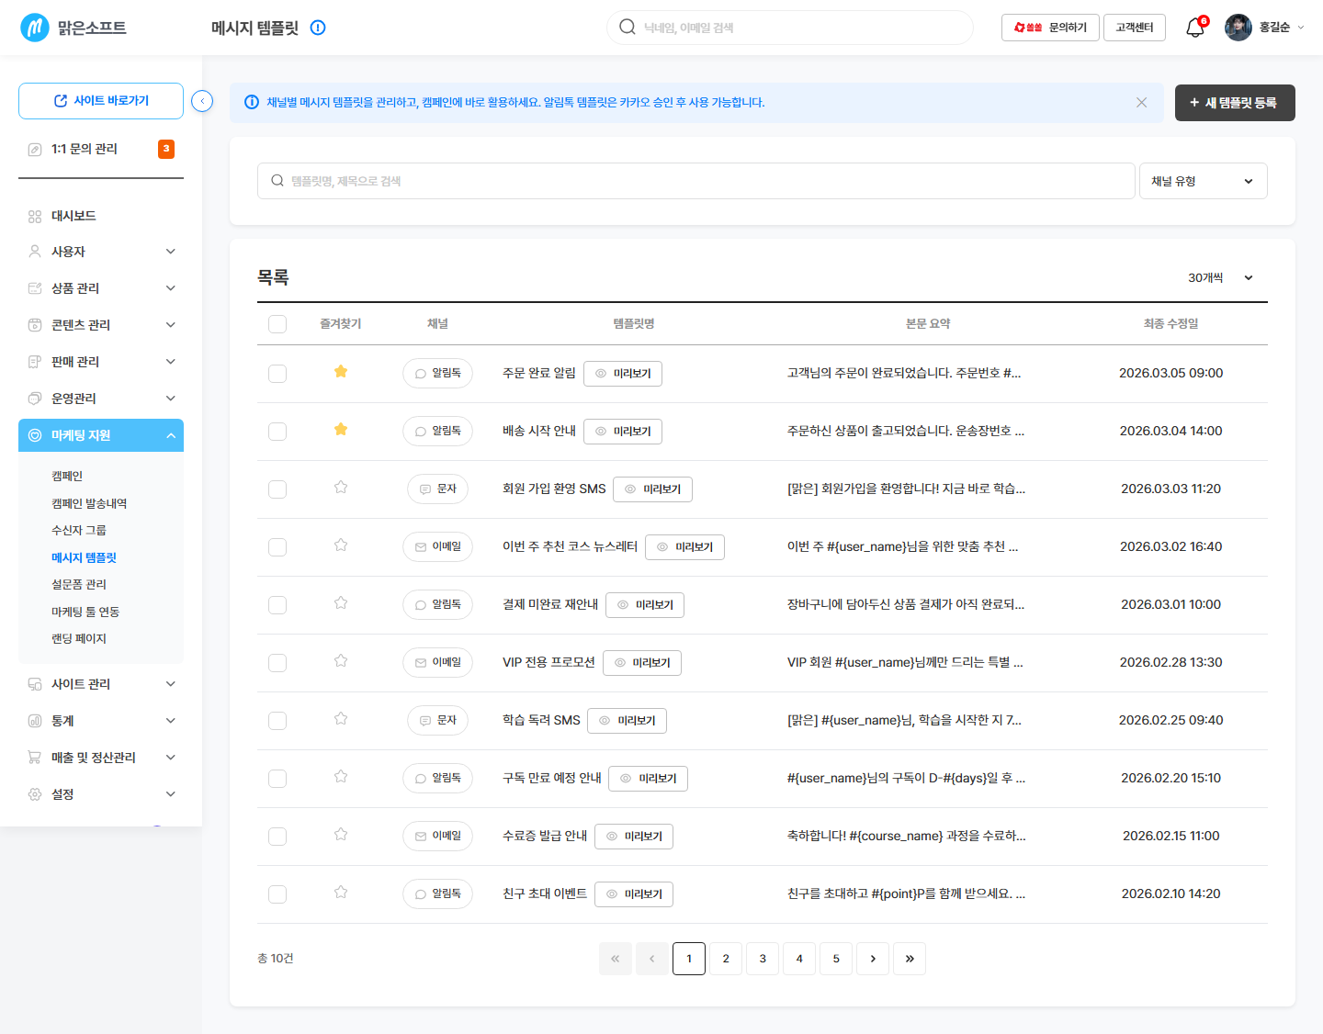Collapse the sidebar with the arrow button

coord(202,101)
